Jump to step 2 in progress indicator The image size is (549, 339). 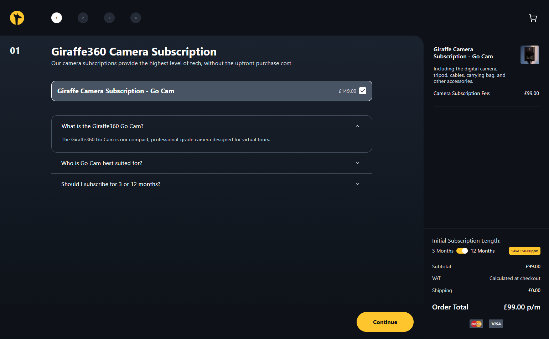[x=83, y=18]
